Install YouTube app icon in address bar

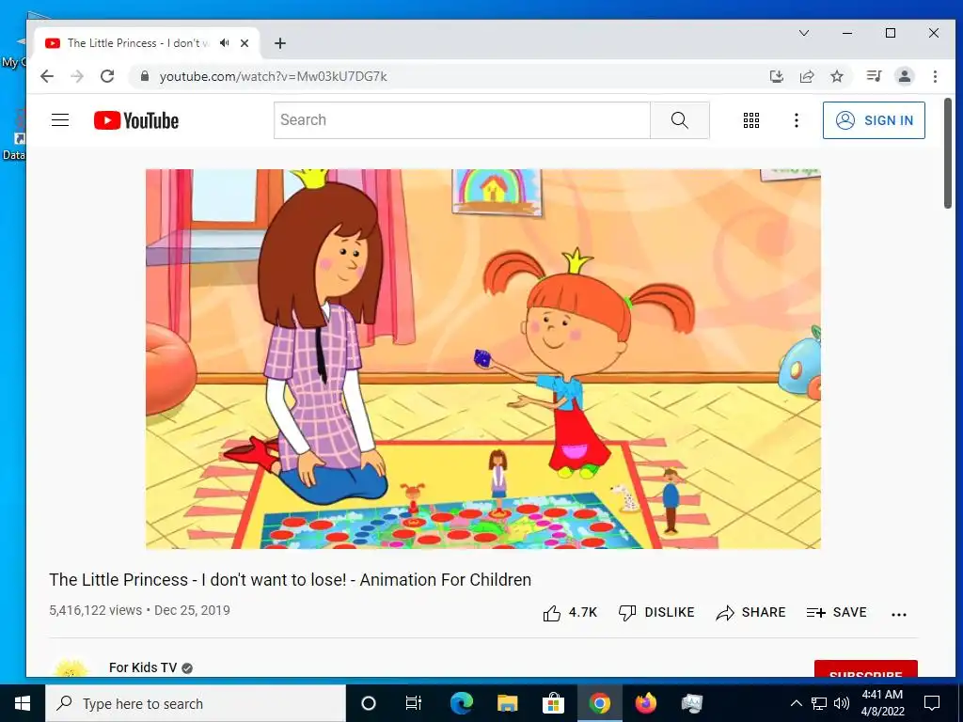pyautogui.click(x=776, y=76)
